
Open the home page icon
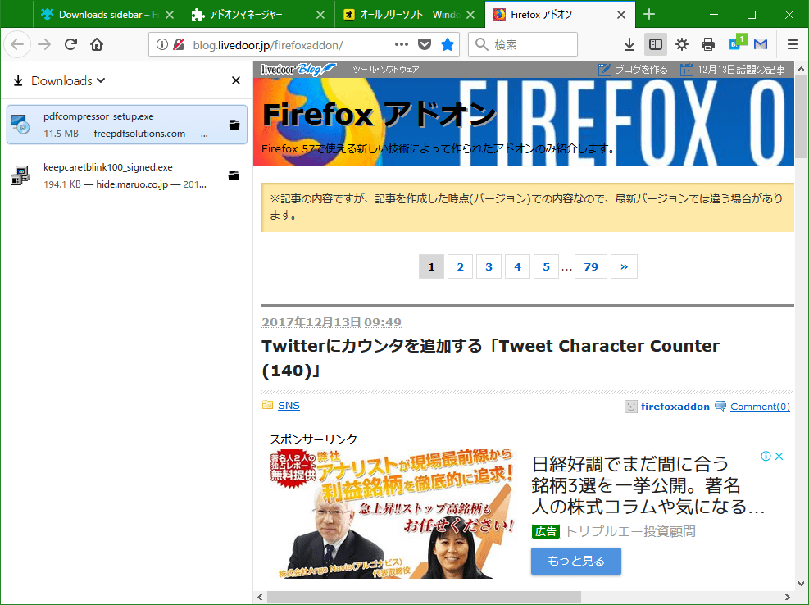pyautogui.click(x=97, y=44)
